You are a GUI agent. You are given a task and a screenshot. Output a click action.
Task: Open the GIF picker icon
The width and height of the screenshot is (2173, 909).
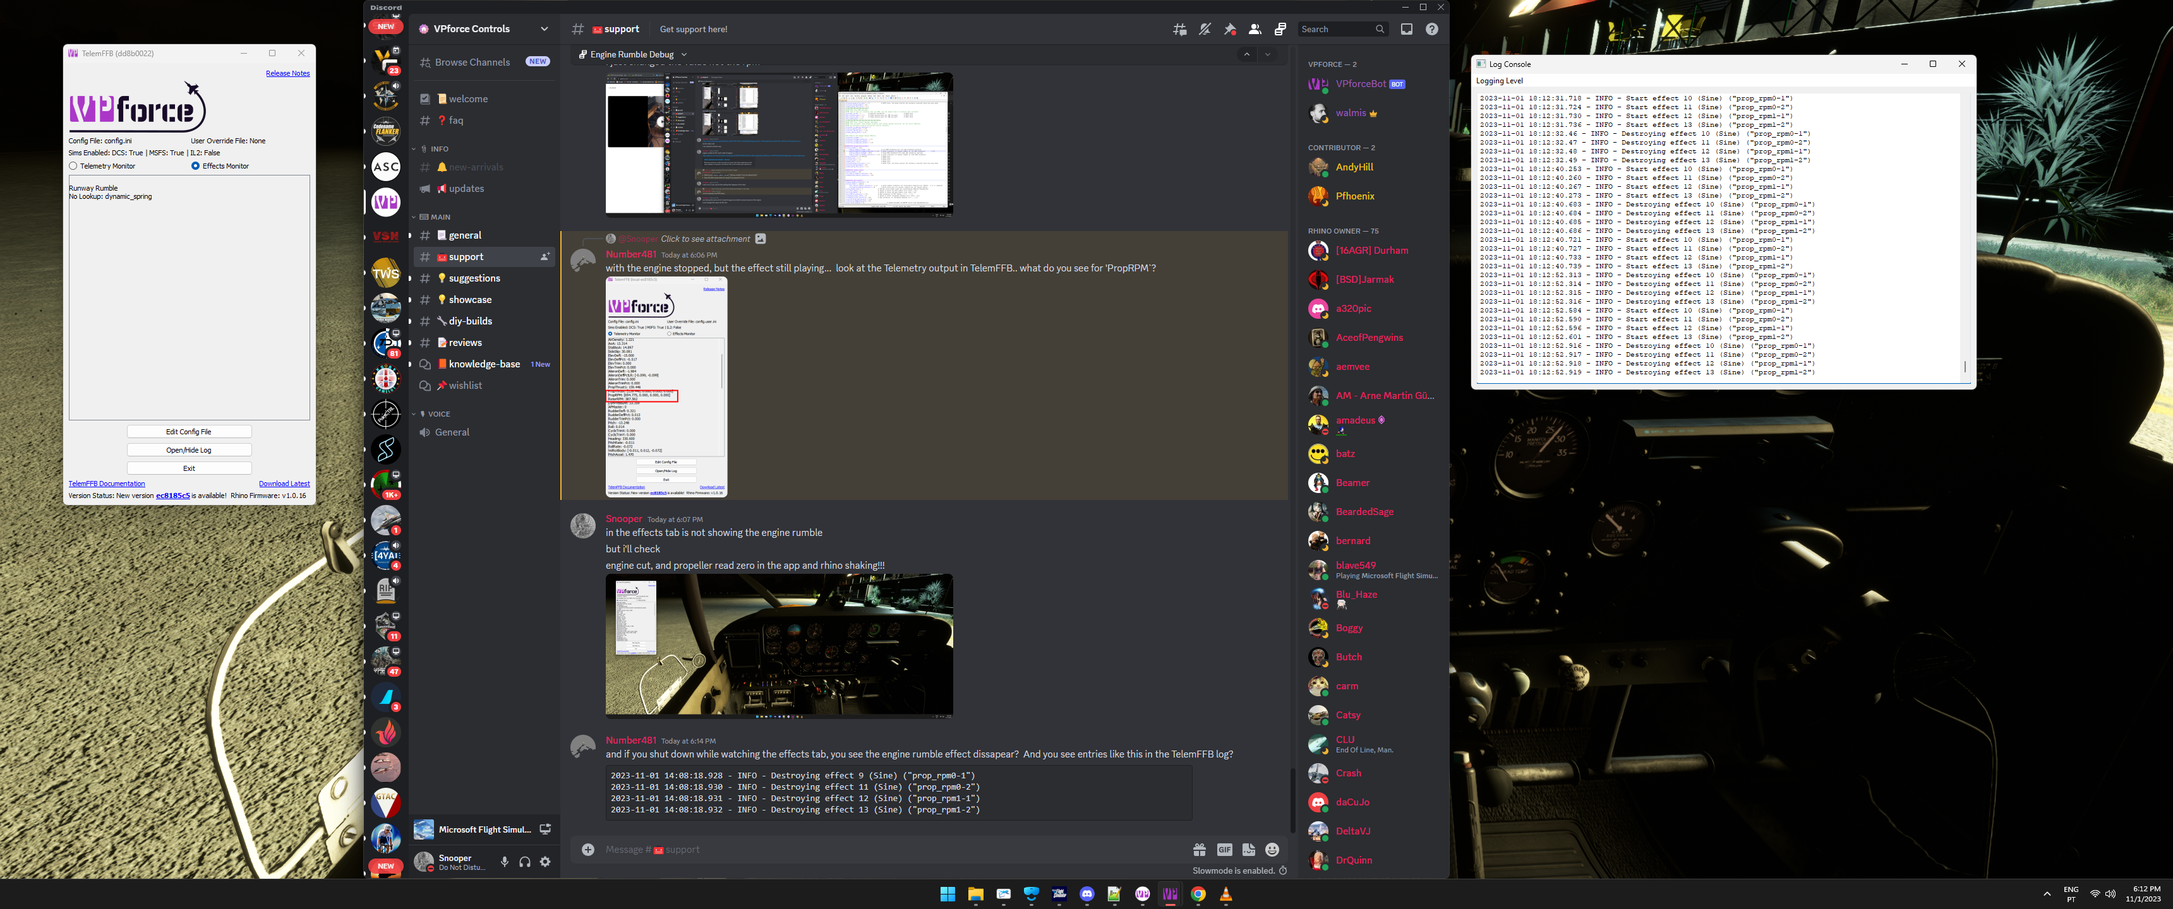pos(1224,850)
